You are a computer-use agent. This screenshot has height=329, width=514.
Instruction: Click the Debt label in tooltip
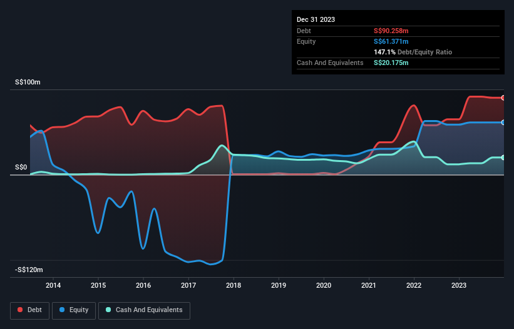304,31
